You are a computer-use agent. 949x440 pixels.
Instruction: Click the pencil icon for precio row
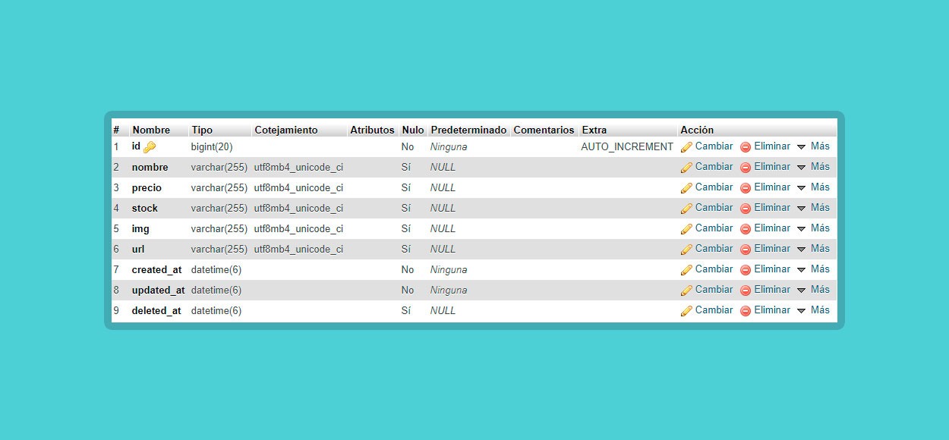point(686,188)
